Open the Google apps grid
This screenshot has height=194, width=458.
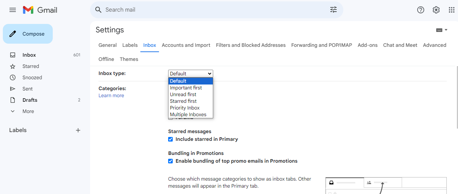(x=452, y=10)
